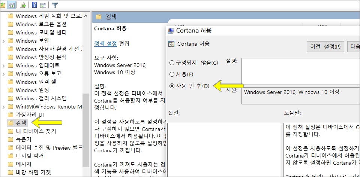The image size is (360, 177).
Task: Click folder icon beside 검색 in tree
Action: [x=10, y=123]
